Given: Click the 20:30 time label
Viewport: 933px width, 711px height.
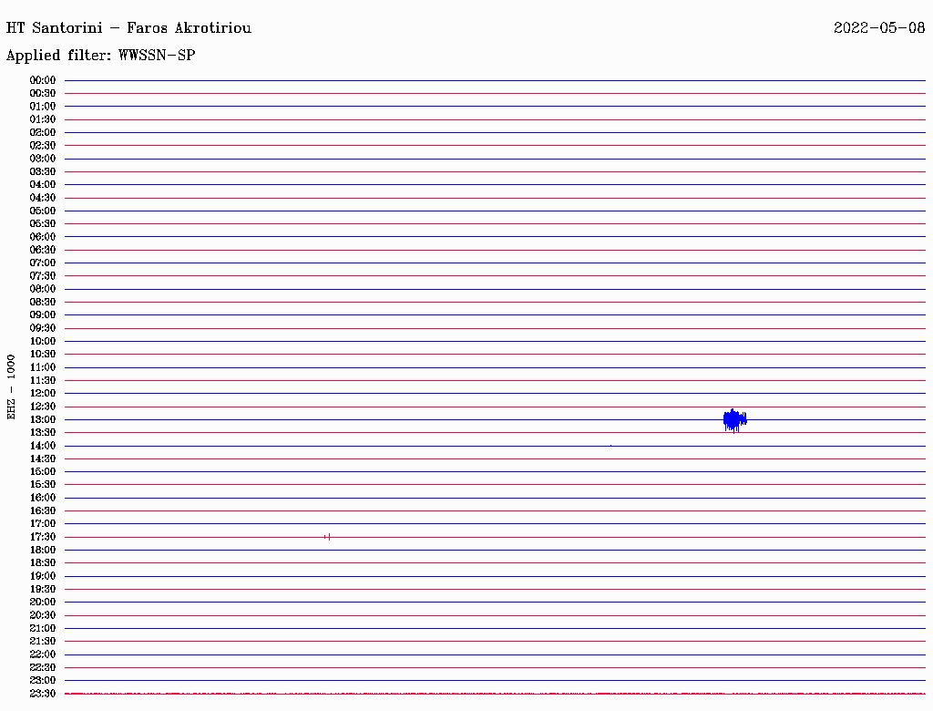Looking at the screenshot, I should [43, 615].
